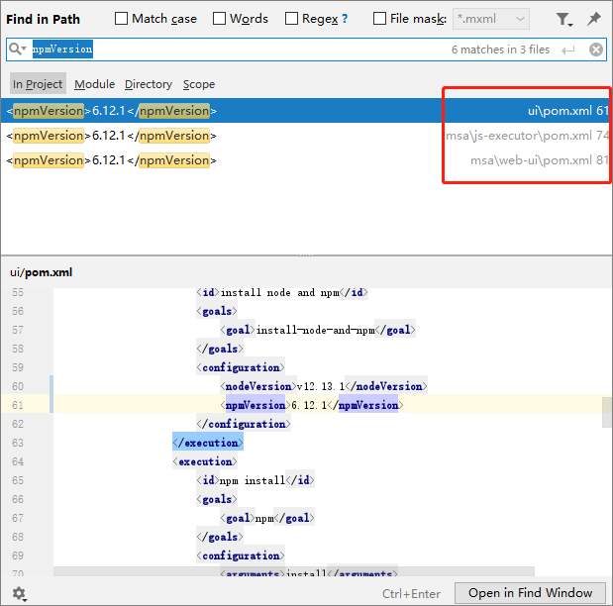The width and height of the screenshot is (613, 606).
Task: Click the search magnifier history icon
Action: (18, 50)
